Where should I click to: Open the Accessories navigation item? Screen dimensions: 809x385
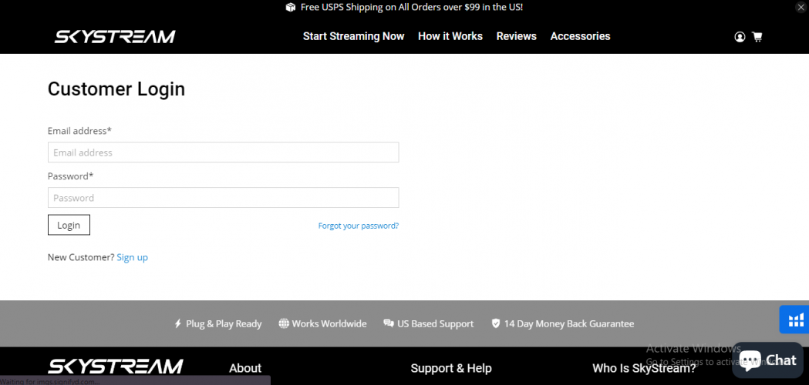pos(581,36)
